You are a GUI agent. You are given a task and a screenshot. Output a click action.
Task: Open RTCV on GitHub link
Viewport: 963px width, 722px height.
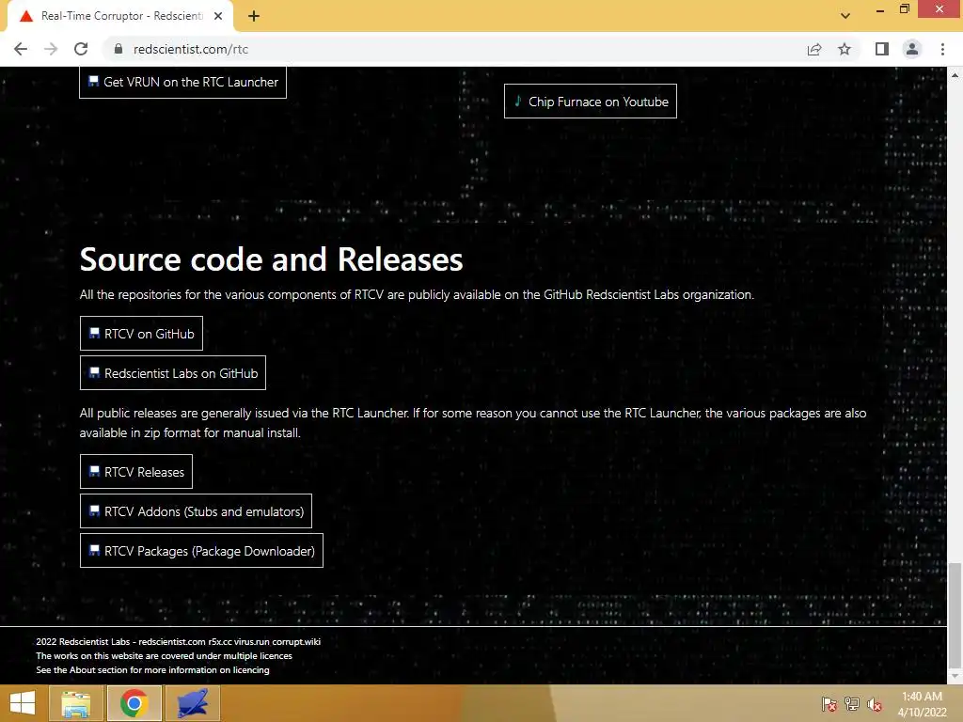(x=141, y=334)
